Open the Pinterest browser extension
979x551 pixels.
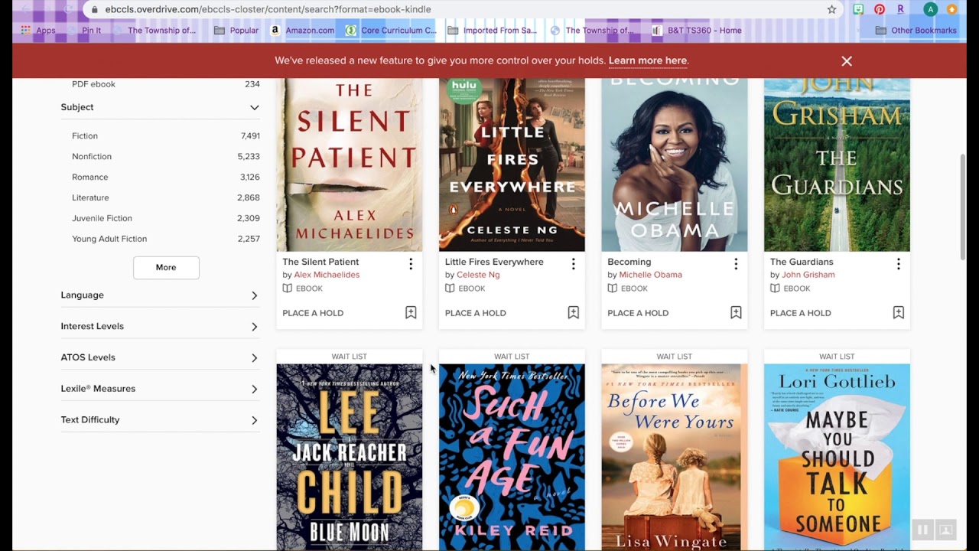pyautogui.click(x=880, y=9)
